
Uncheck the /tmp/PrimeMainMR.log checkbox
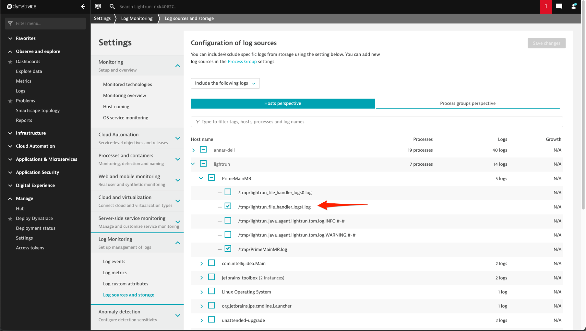pos(228,249)
